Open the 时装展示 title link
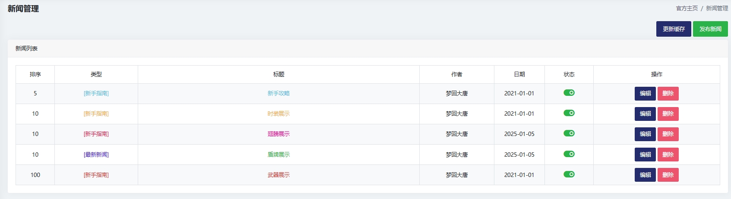 point(278,114)
